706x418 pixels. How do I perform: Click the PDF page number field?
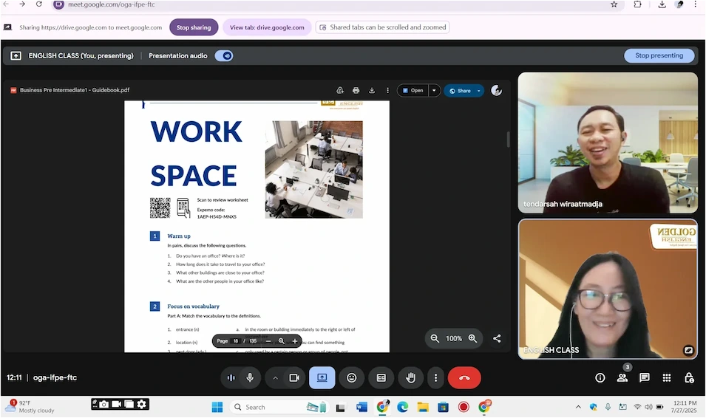tap(236, 341)
